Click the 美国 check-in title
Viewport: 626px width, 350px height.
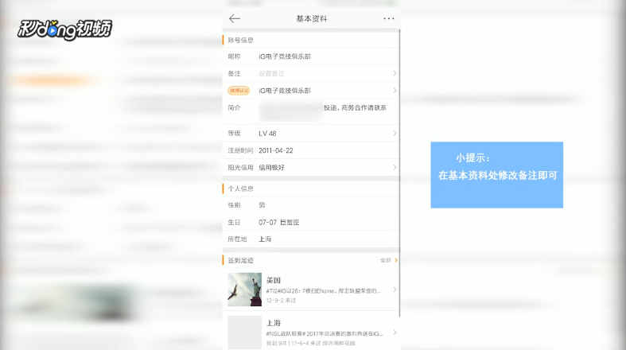[274, 281]
